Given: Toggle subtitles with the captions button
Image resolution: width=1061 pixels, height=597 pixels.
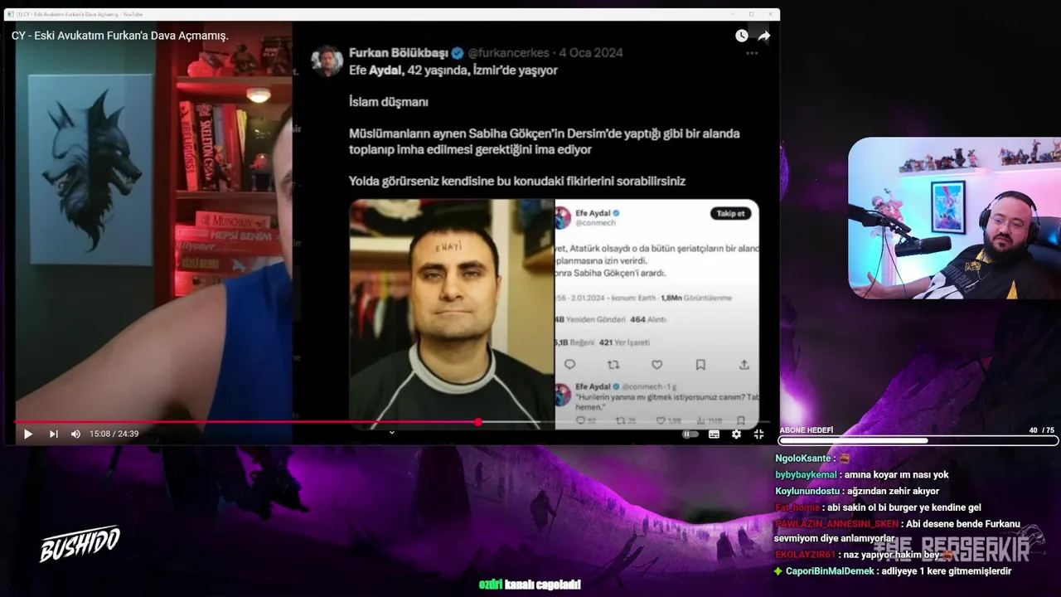Looking at the screenshot, I should point(714,434).
